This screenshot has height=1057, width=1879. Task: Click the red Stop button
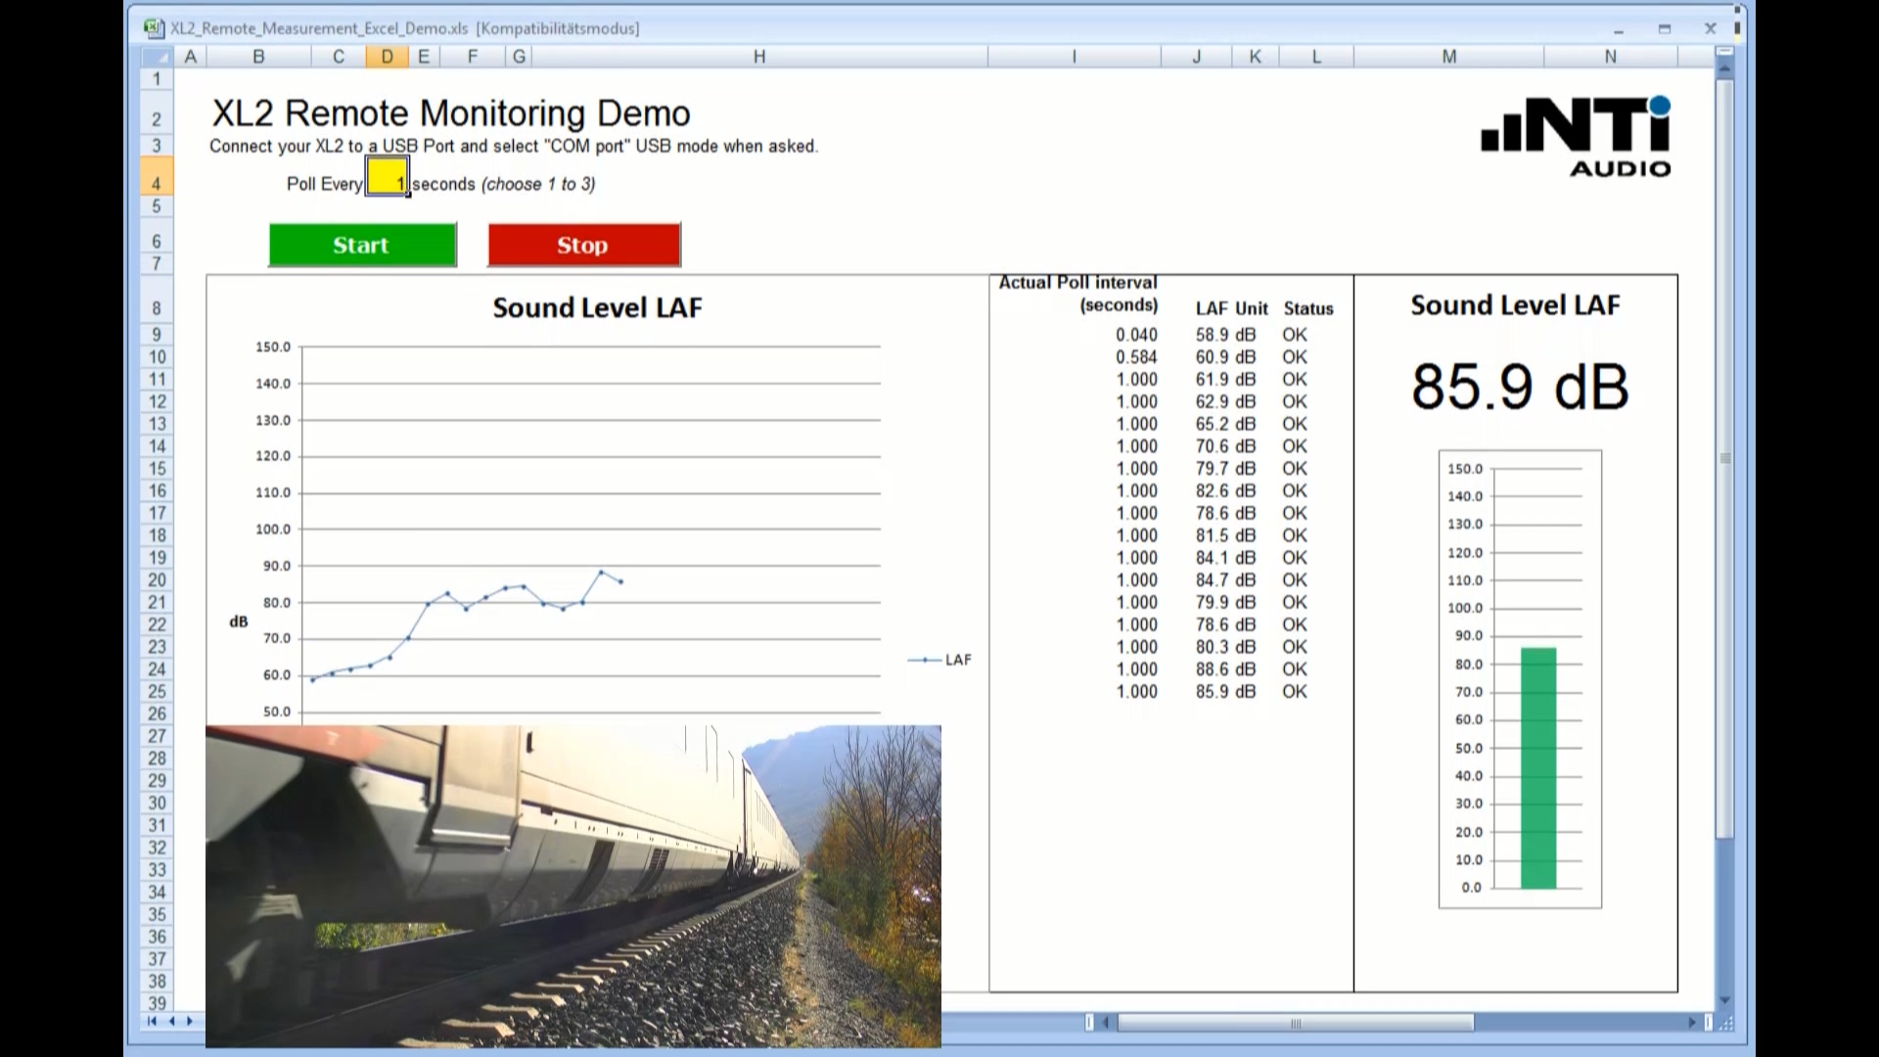point(584,245)
